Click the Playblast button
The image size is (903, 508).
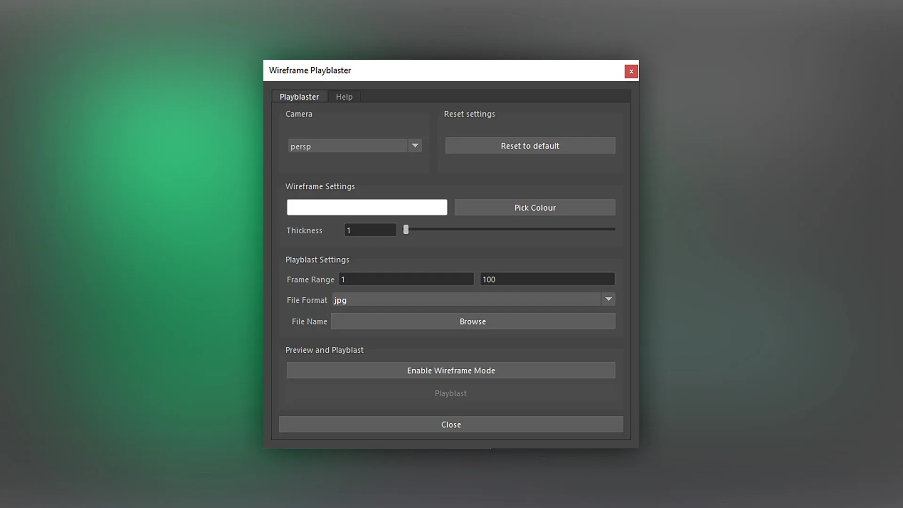451,393
